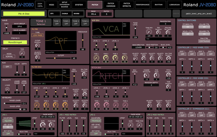Click the Filter Env Time 3 knob
Viewport: 217px width, 137px height.
point(56,105)
